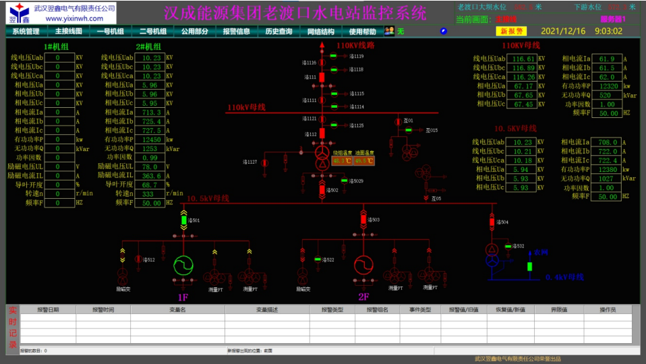The height and width of the screenshot is (364, 646).
Task: Select the 1F generator symbol
Action: click(x=183, y=266)
